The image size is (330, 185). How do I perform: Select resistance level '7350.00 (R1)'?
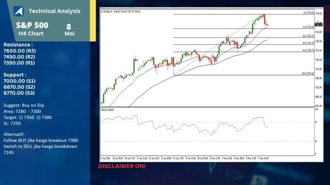(x=19, y=63)
